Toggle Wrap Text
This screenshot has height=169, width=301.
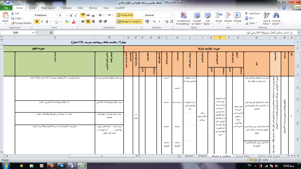(125, 15)
